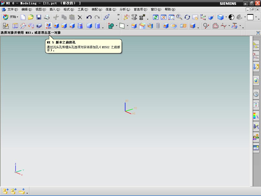The image size is (261, 196).
Task: Open the History clock sidebar tab
Action: coord(256,94)
